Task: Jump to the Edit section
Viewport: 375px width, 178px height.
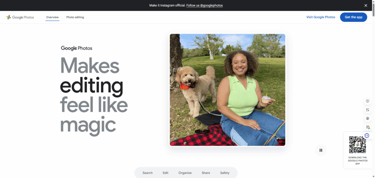Action: (x=166, y=173)
